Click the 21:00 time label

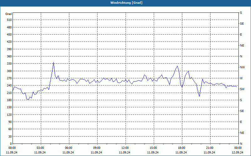coord(210,148)
